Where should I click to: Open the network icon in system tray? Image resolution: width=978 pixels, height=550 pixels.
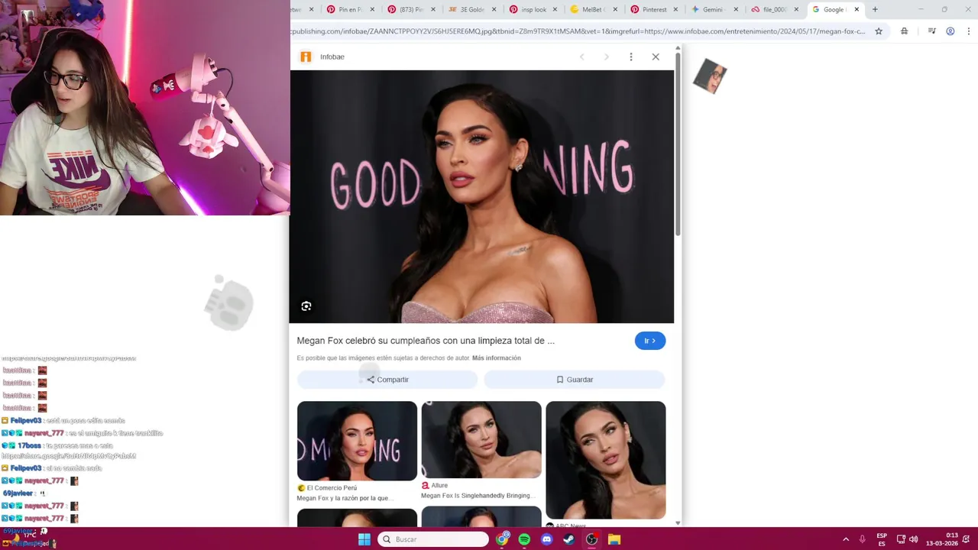coord(901,539)
